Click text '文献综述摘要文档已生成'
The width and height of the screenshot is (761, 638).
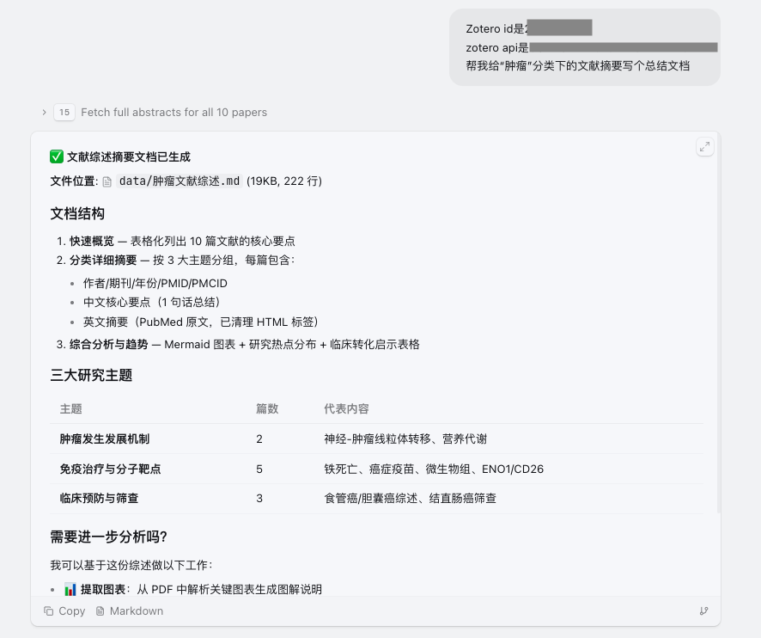tap(129, 157)
